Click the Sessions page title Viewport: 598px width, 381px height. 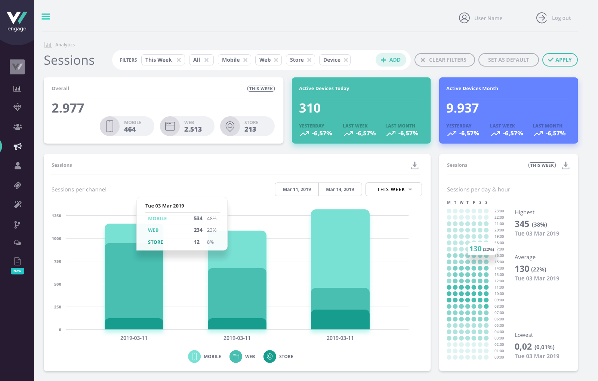(x=69, y=60)
